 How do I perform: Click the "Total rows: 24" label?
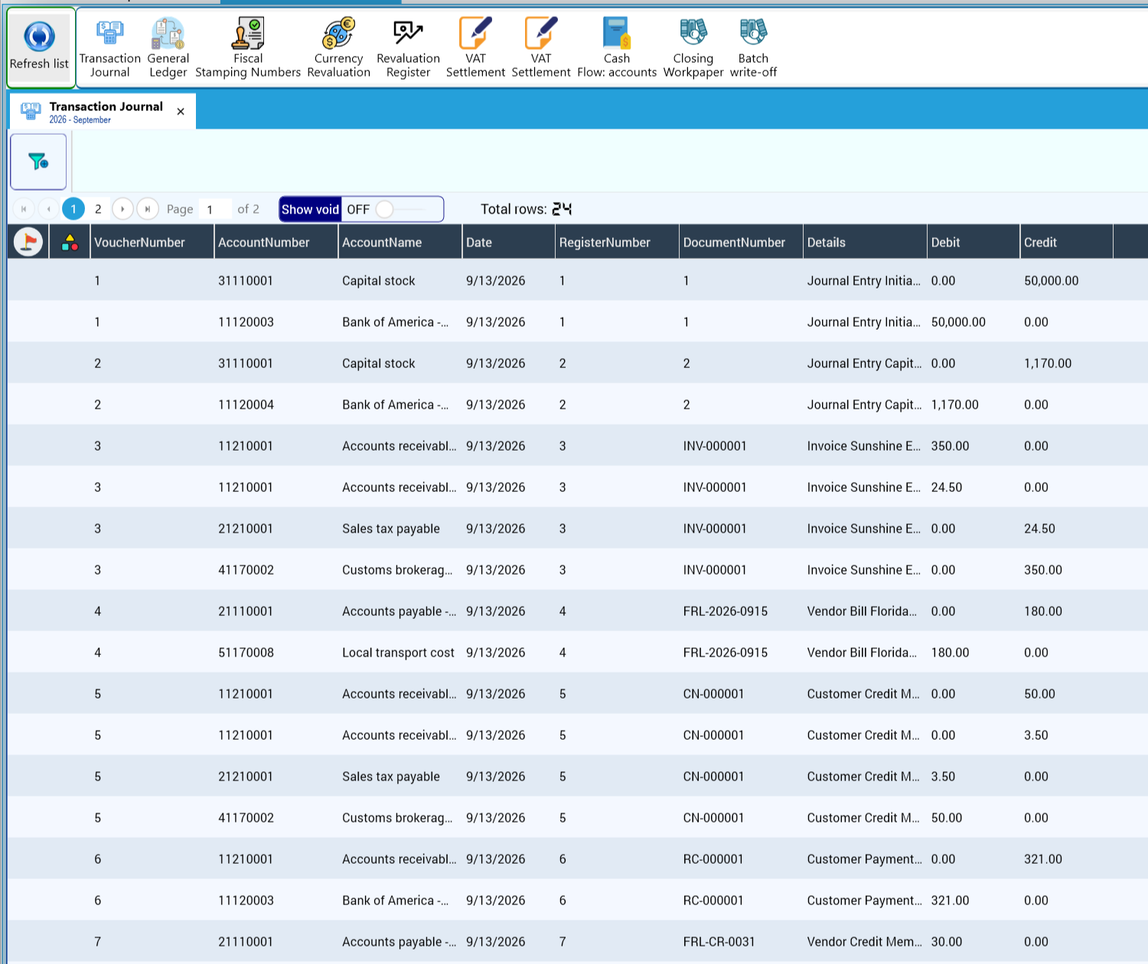[526, 209]
